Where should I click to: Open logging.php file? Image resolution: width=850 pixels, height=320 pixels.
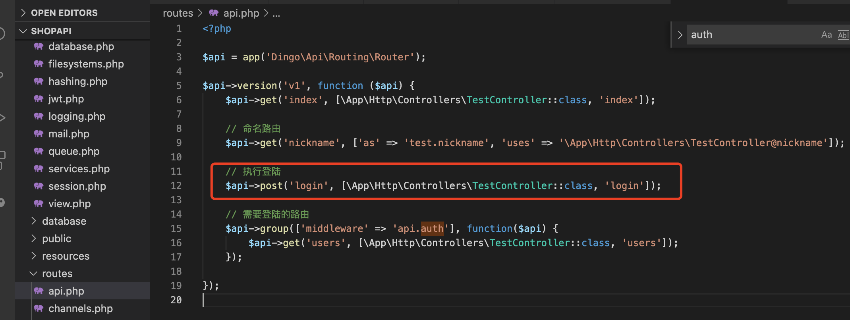click(x=77, y=116)
